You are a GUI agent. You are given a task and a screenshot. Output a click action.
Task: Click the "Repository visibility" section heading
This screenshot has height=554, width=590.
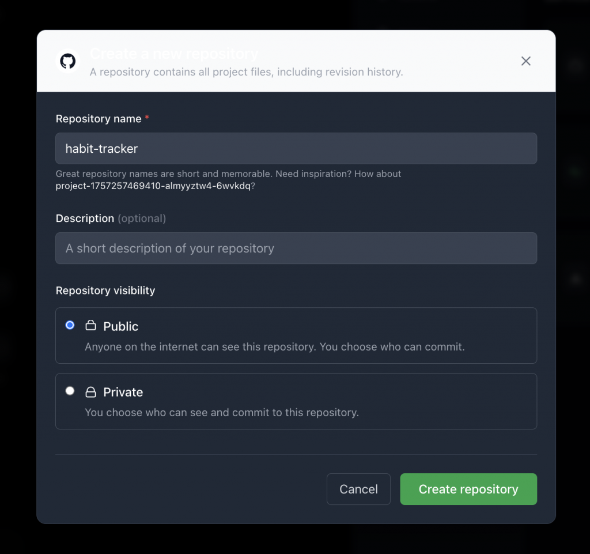(105, 291)
